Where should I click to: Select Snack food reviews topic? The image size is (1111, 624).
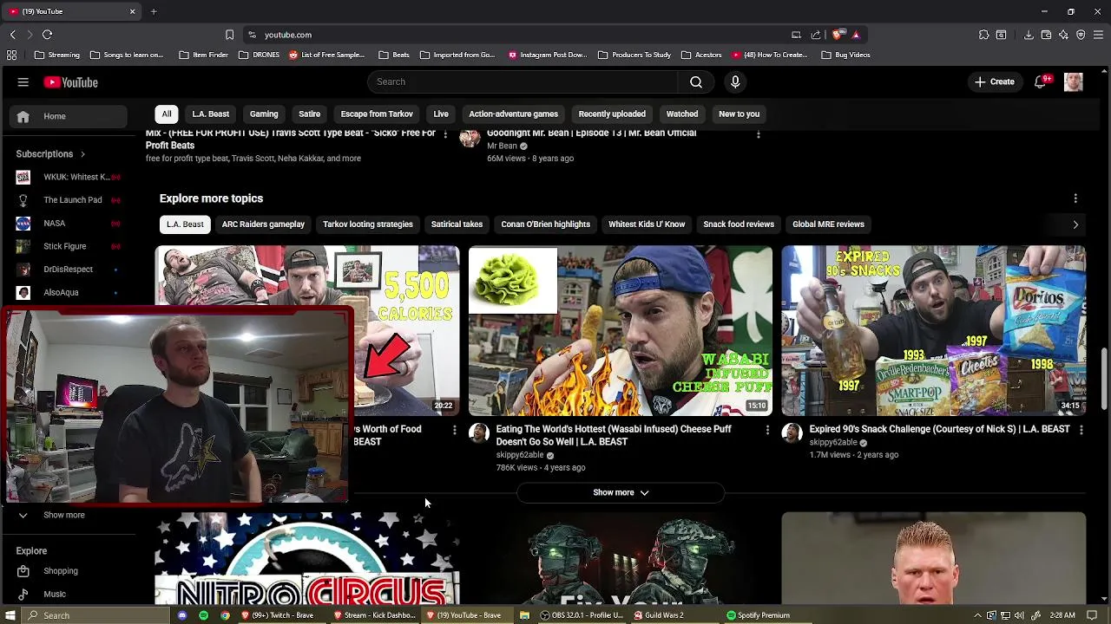(x=739, y=224)
